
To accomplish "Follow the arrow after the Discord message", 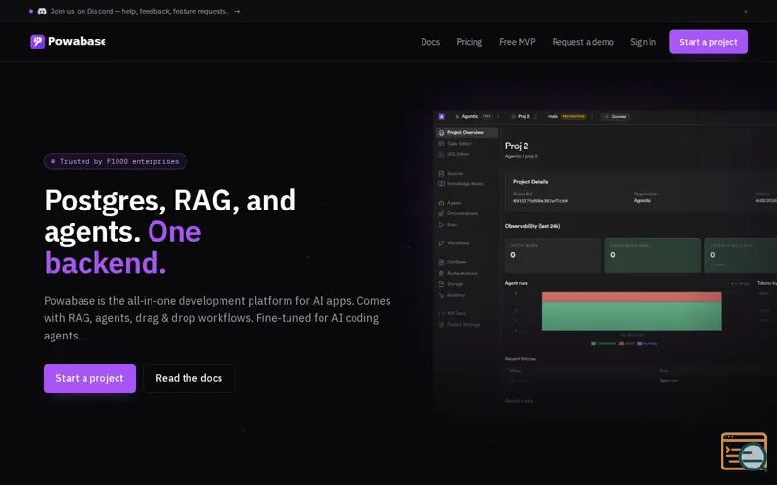I will click(x=237, y=11).
